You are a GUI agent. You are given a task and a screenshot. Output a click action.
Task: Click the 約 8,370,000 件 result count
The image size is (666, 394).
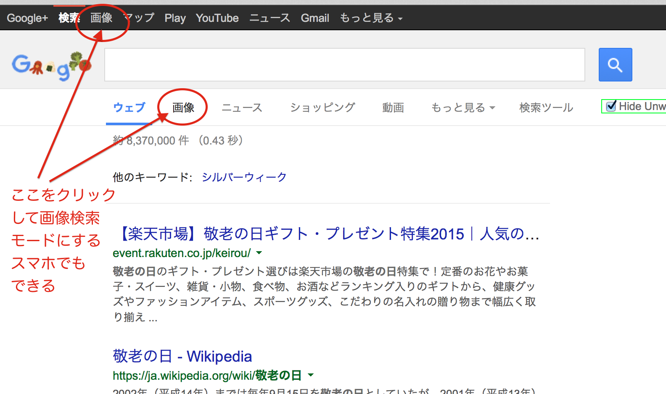point(151,140)
